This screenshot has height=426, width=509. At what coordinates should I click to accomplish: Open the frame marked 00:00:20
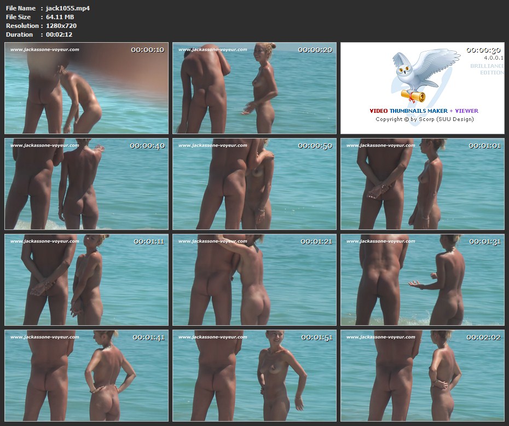coord(255,88)
